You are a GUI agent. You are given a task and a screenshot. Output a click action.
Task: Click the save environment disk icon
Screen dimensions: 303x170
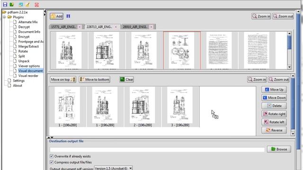click(x=5, y=4)
